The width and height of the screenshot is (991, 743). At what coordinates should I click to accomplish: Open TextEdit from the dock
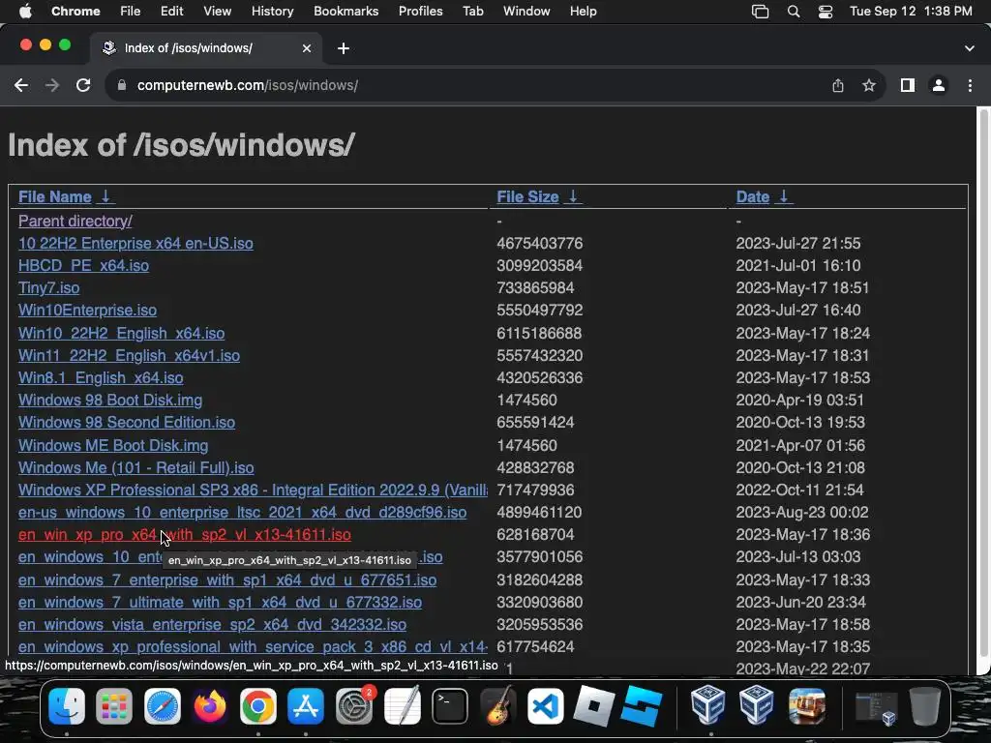click(x=402, y=705)
